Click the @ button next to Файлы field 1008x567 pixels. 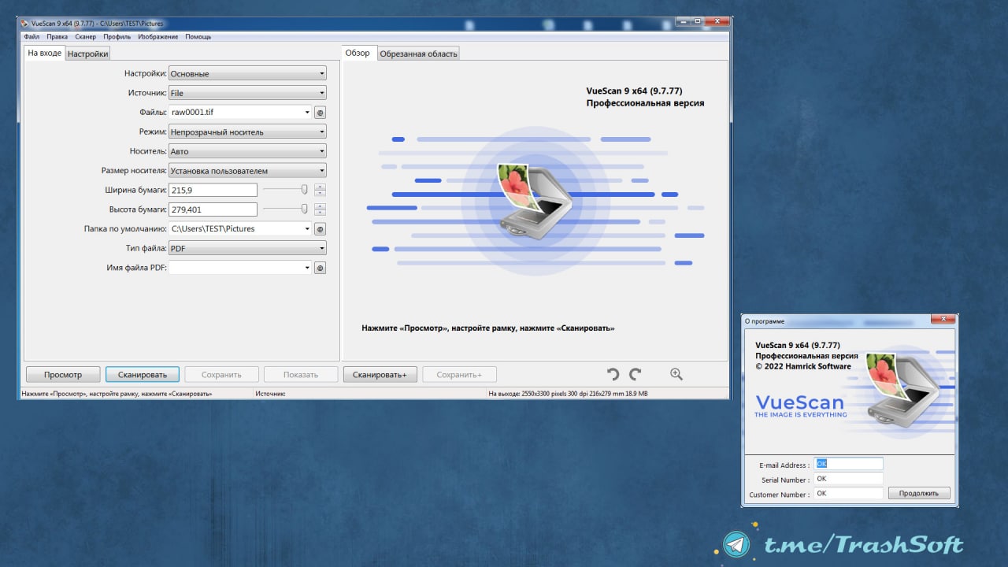(320, 113)
